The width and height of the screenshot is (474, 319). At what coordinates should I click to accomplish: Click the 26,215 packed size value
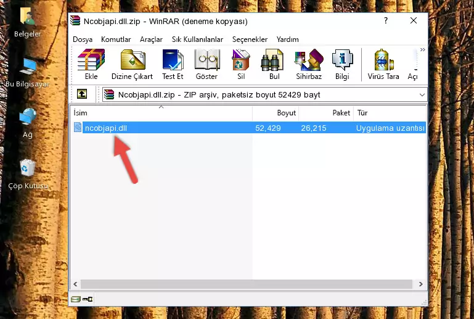click(314, 128)
